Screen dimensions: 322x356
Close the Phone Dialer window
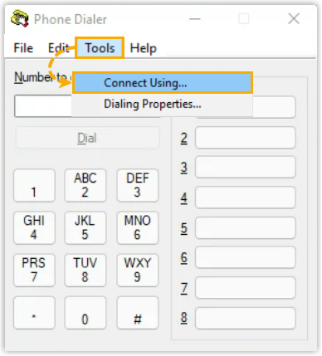[294, 19]
